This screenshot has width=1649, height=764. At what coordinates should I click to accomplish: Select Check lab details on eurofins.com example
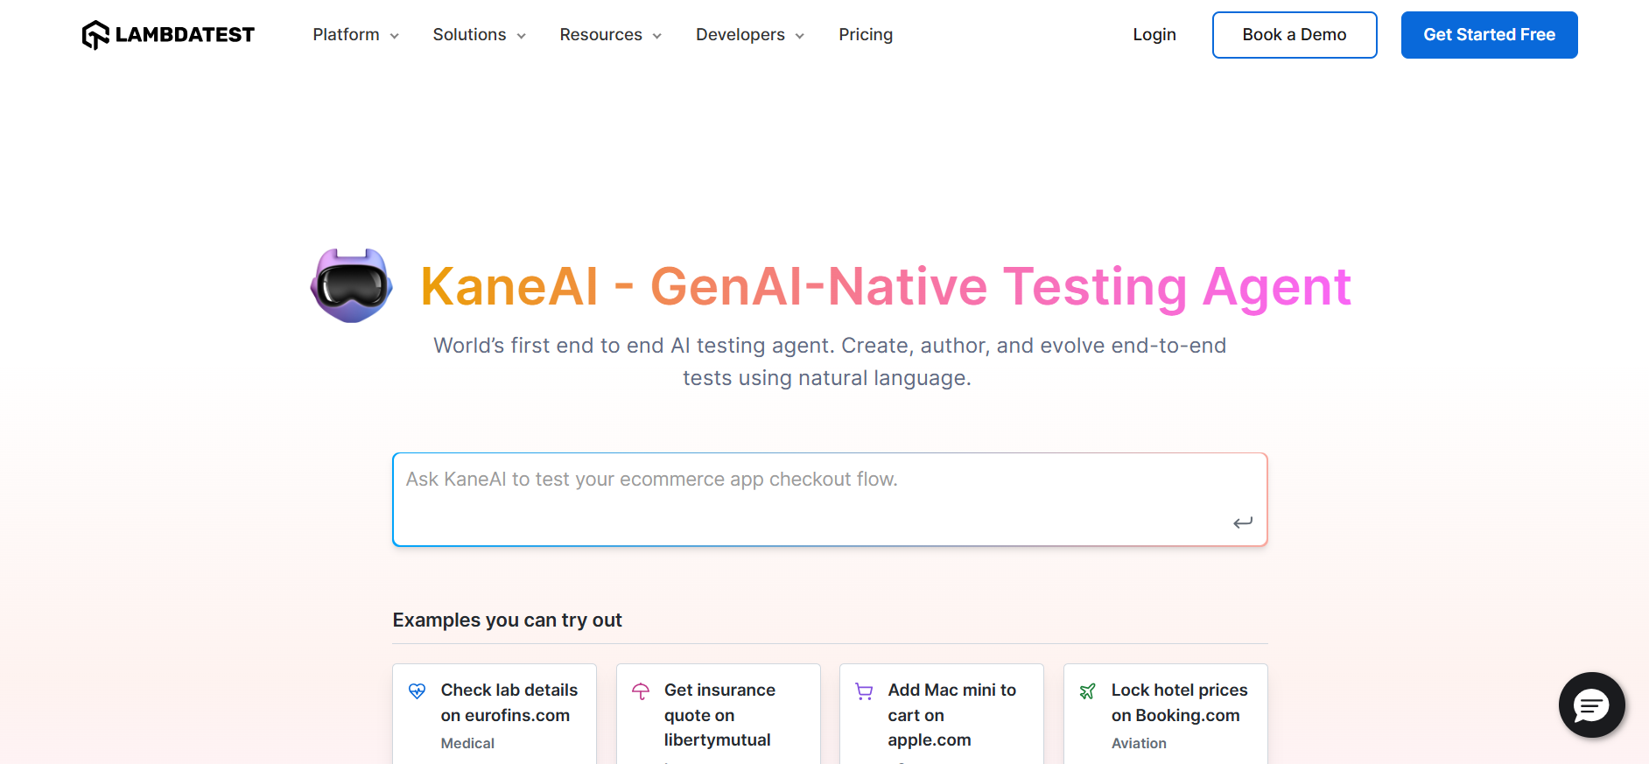(495, 714)
